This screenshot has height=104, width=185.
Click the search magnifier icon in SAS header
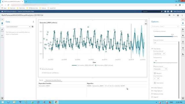tap(162, 12)
